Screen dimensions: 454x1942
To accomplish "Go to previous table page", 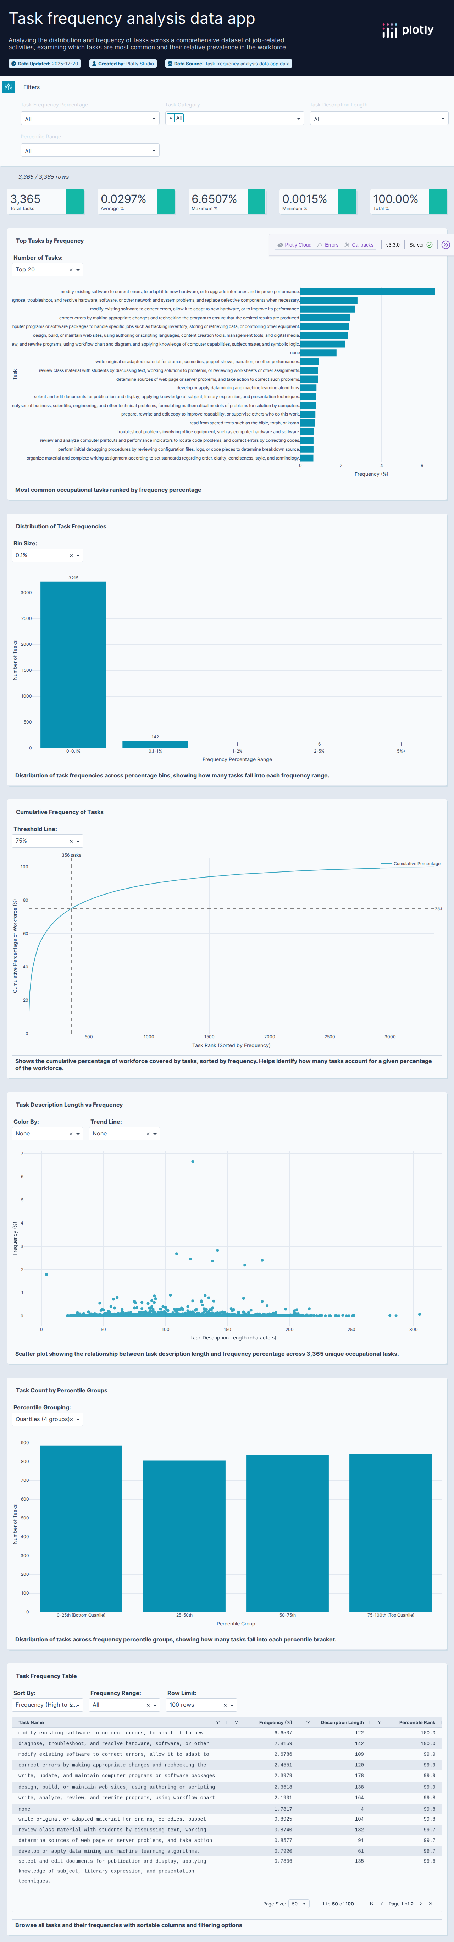I will pos(382,1904).
